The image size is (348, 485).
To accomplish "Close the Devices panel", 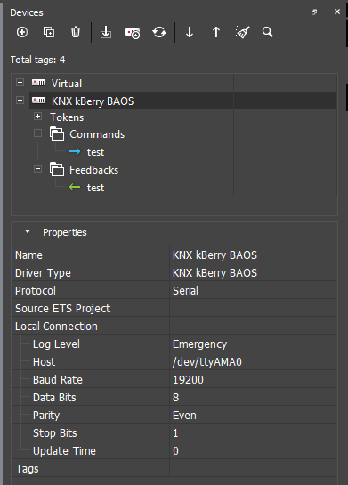I will (x=337, y=12).
